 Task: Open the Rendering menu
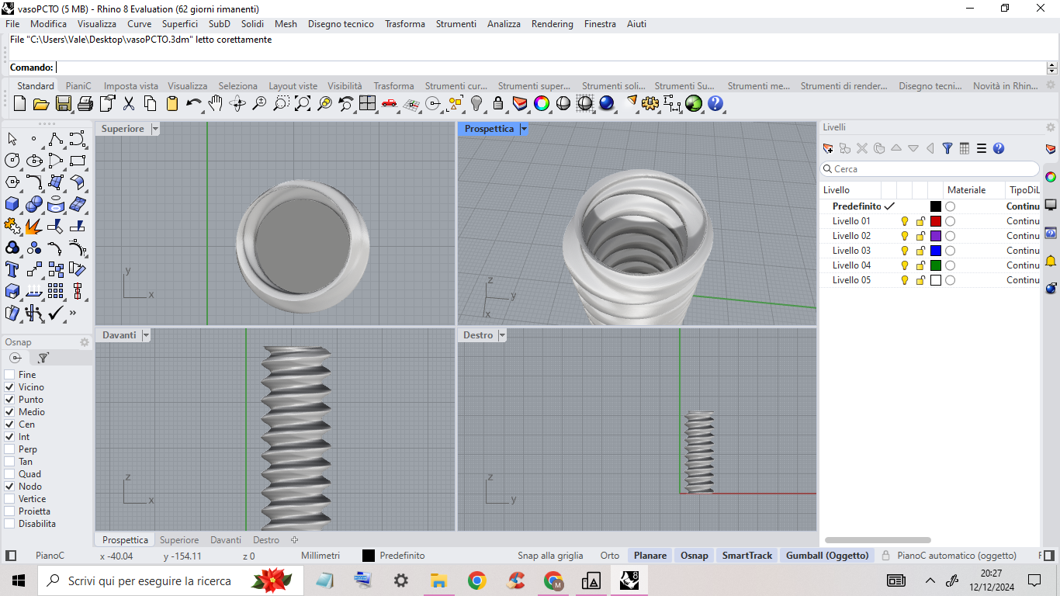pyautogui.click(x=553, y=24)
